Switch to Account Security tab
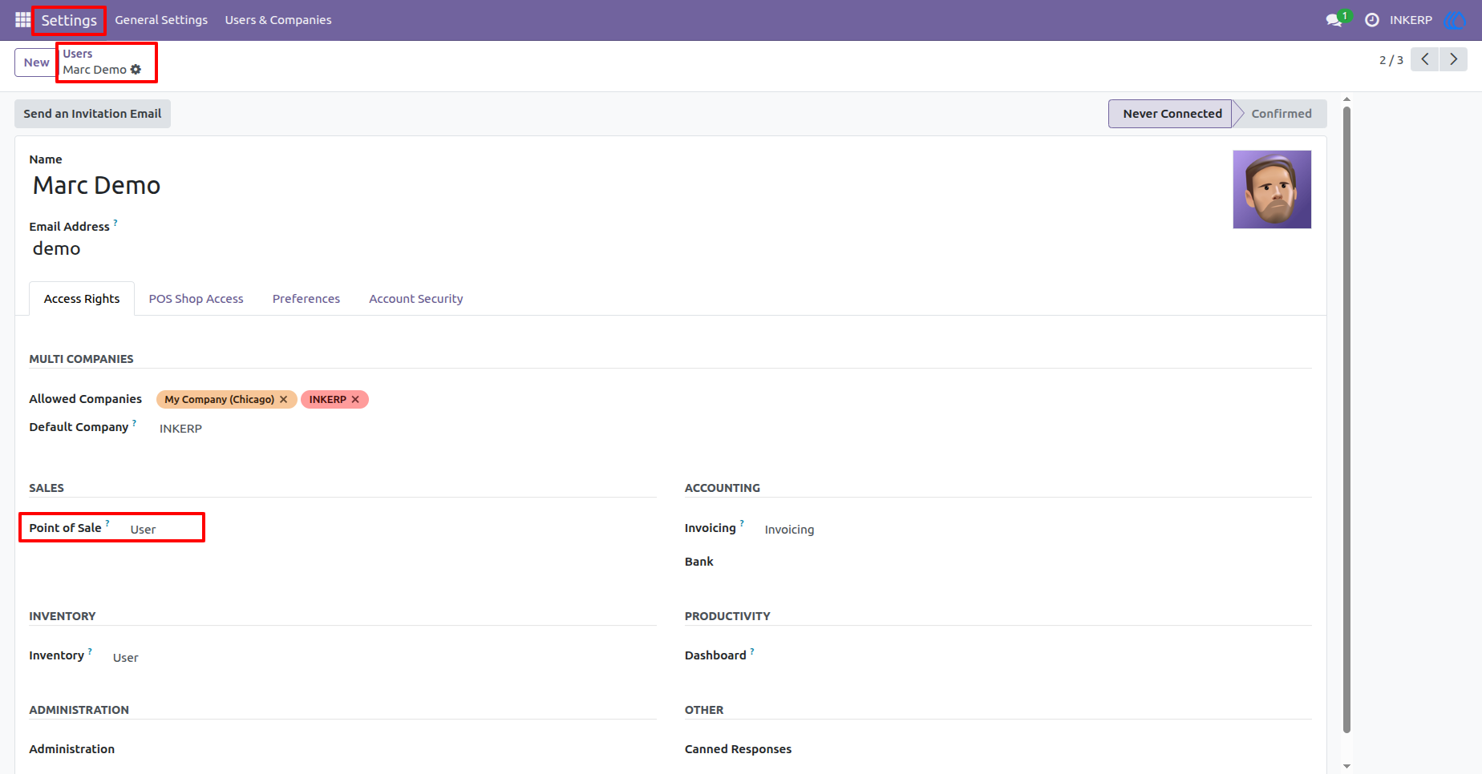Viewport: 1482px width, 774px height. (416, 299)
